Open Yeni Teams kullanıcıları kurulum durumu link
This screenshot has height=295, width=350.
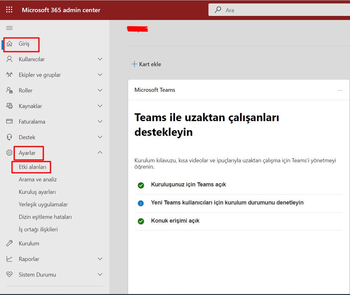(x=227, y=203)
